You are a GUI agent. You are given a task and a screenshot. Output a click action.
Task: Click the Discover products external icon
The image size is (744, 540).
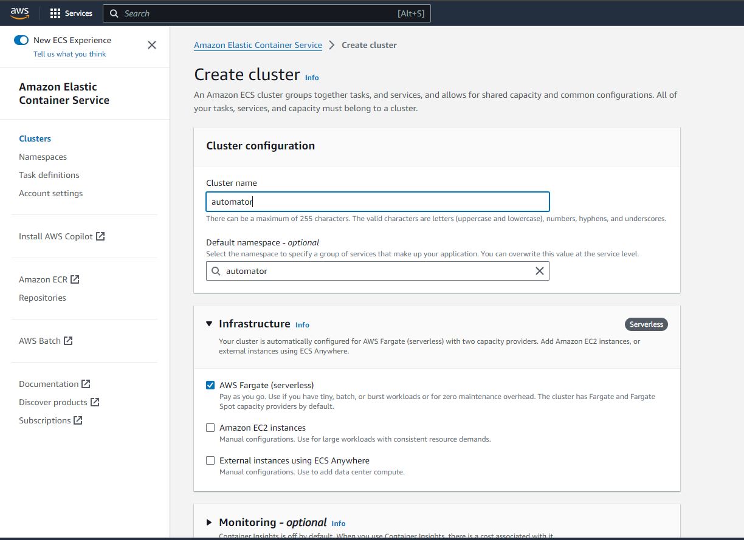point(95,402)
